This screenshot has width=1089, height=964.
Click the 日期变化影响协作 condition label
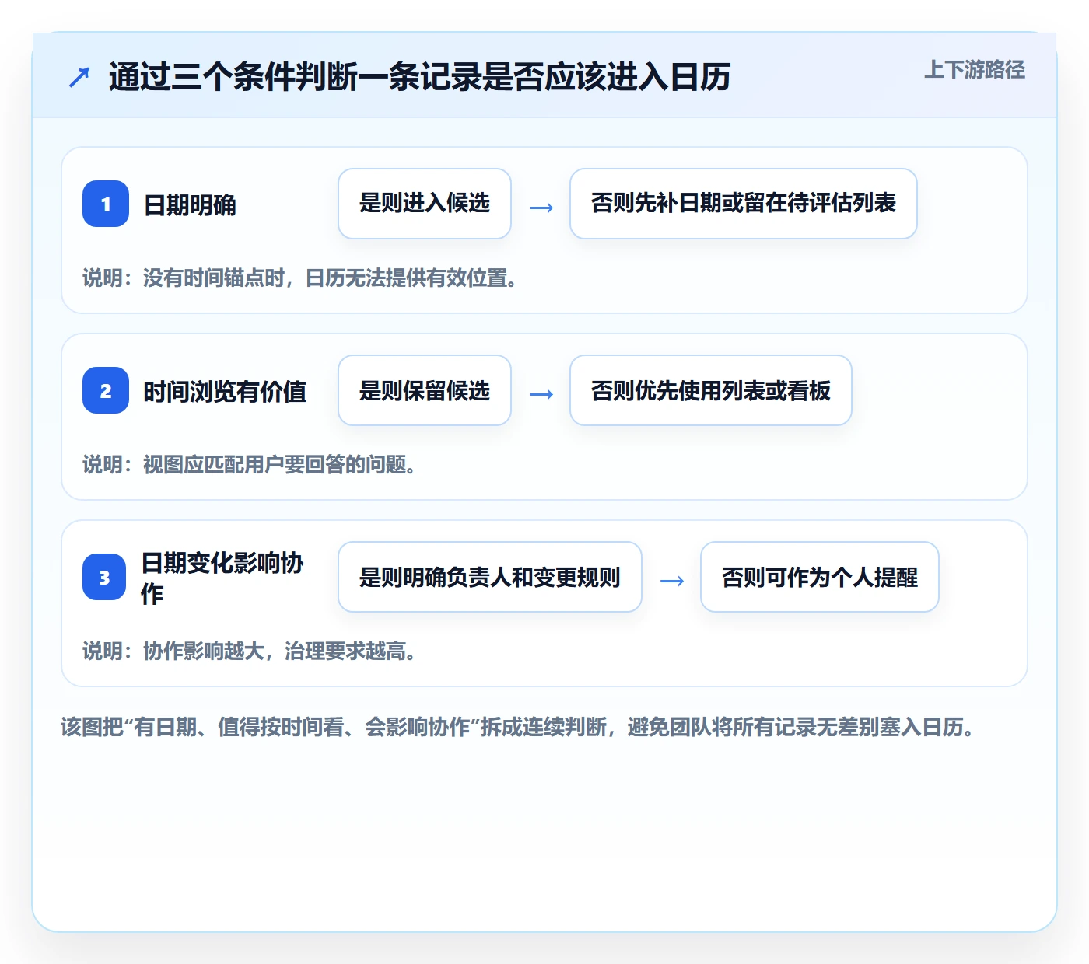(222, 578)
